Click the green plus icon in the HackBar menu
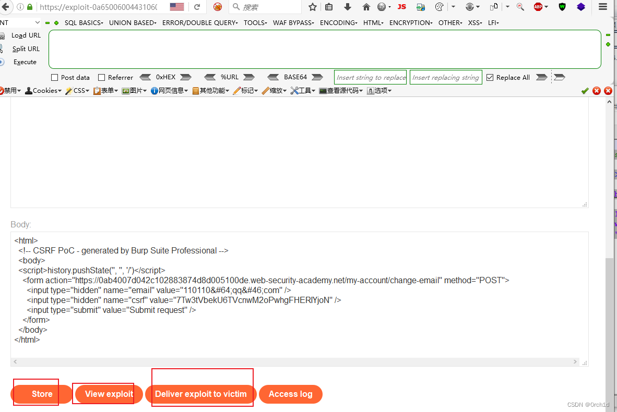617x412 pixels. click(56, 23)
